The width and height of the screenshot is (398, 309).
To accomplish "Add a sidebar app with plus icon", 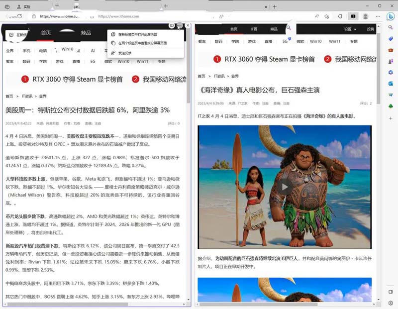I will point(391,118).
